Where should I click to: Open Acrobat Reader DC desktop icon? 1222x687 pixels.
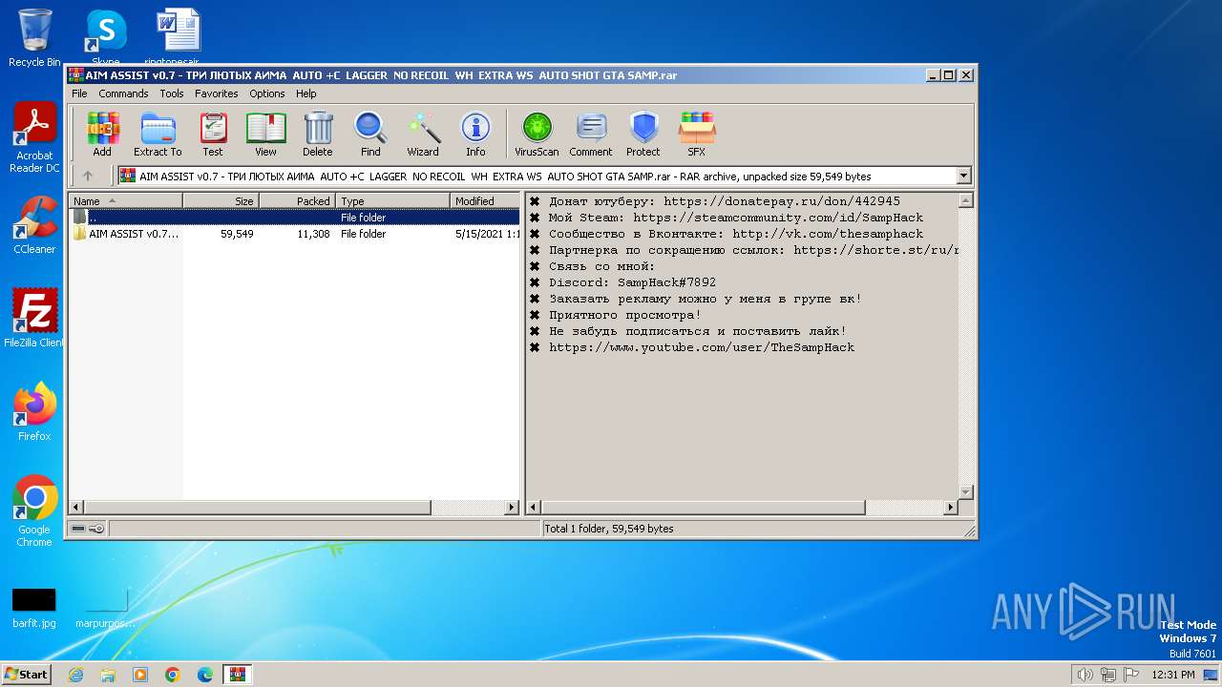pyautogui.click(x=34, y=138)
